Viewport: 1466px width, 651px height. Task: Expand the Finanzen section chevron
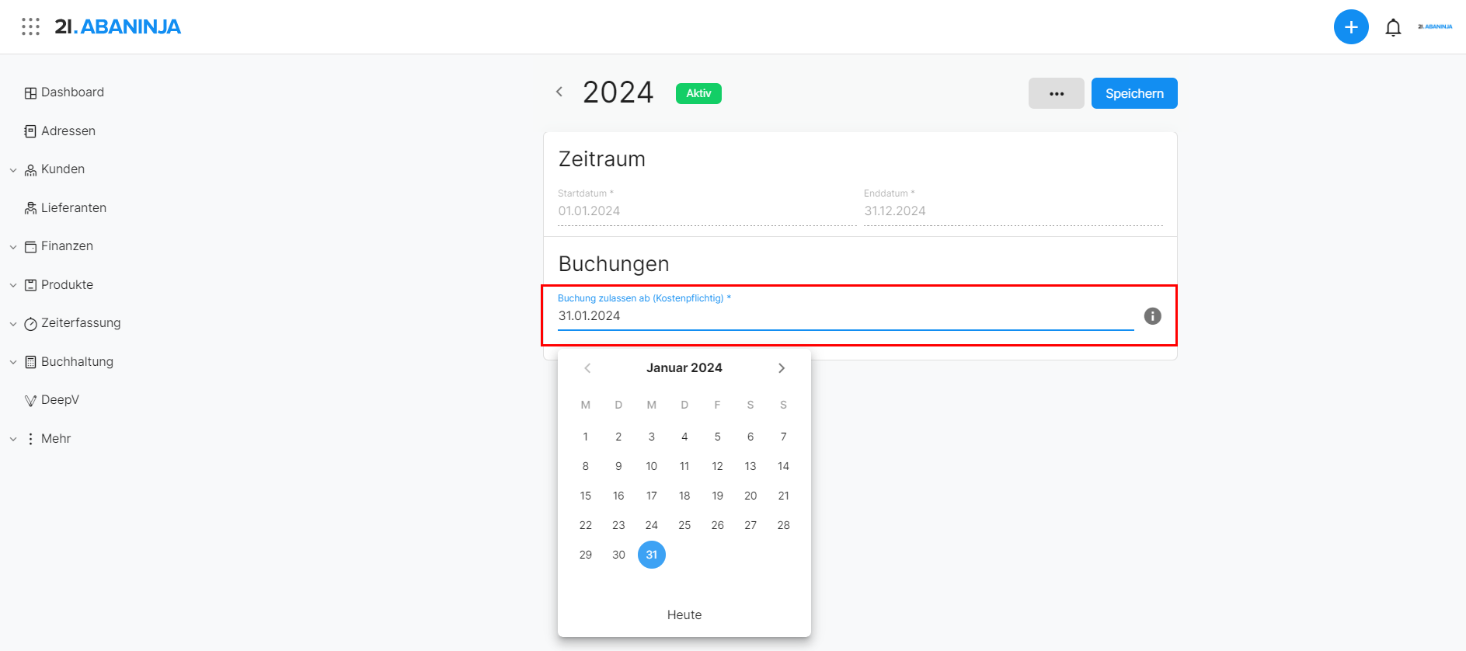pyautogui.click(x=13, y=247)
